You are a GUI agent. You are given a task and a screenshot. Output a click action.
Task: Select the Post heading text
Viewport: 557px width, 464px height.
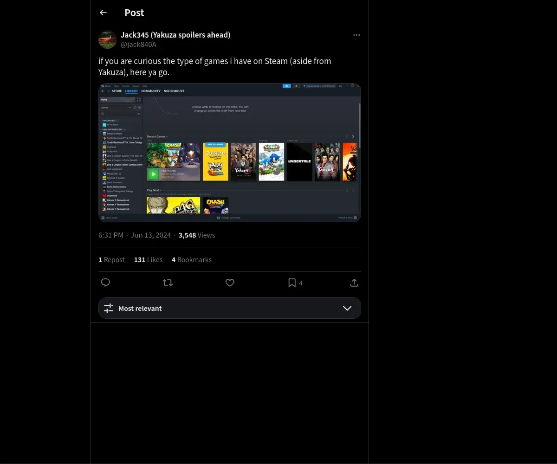pyautogui.click(x=134, y=13)
